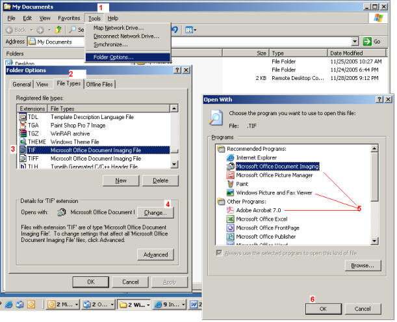
Task: Select Disconnect Network Drive entry
Action: [x=126, y=36]
